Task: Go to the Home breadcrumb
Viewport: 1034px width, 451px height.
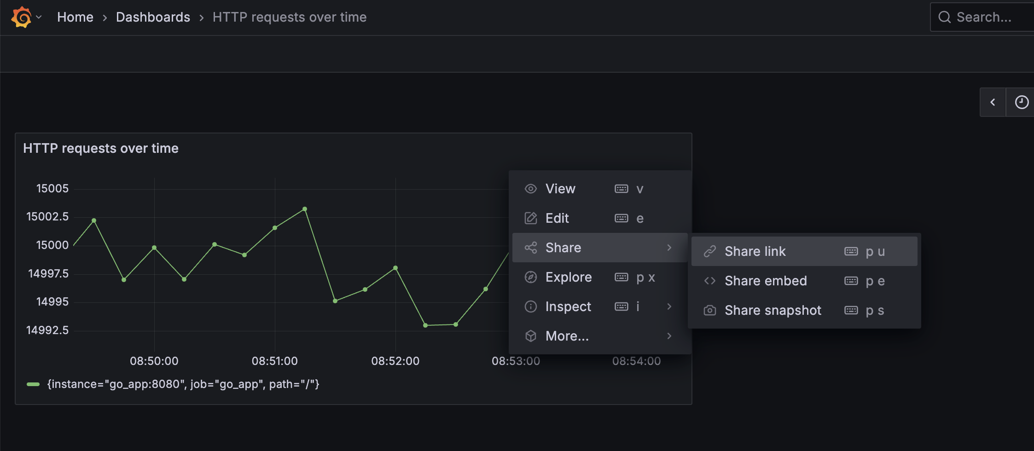Action: [75, 17]
